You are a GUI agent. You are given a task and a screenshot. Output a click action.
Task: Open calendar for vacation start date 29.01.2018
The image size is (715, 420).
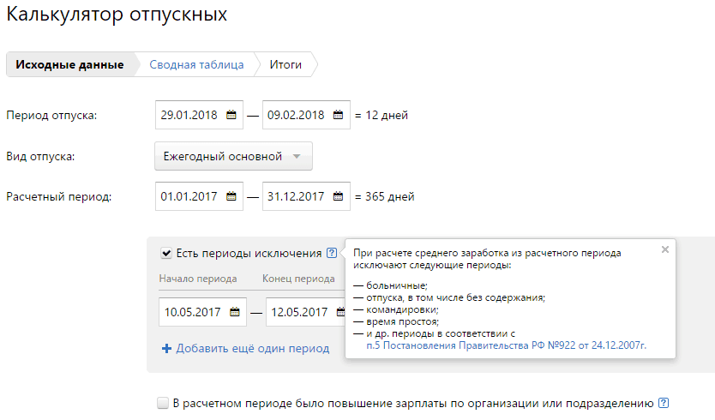tap(231, 115)
